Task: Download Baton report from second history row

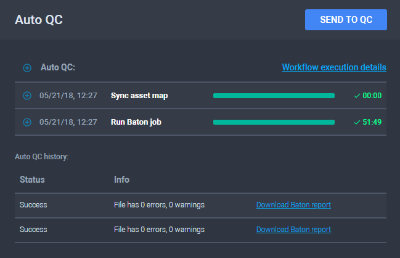Action: click(x=293, y=230)
